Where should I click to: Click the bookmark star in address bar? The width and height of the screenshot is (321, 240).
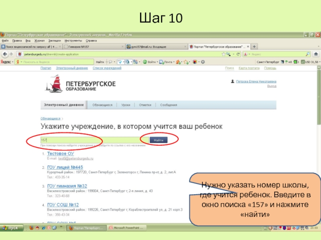point(223,54)
